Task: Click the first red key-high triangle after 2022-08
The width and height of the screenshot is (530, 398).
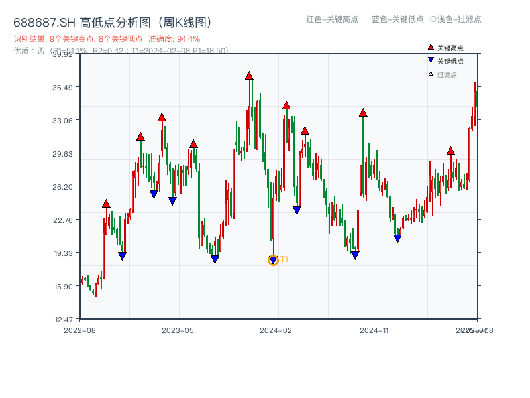Action: coord(105,204)
